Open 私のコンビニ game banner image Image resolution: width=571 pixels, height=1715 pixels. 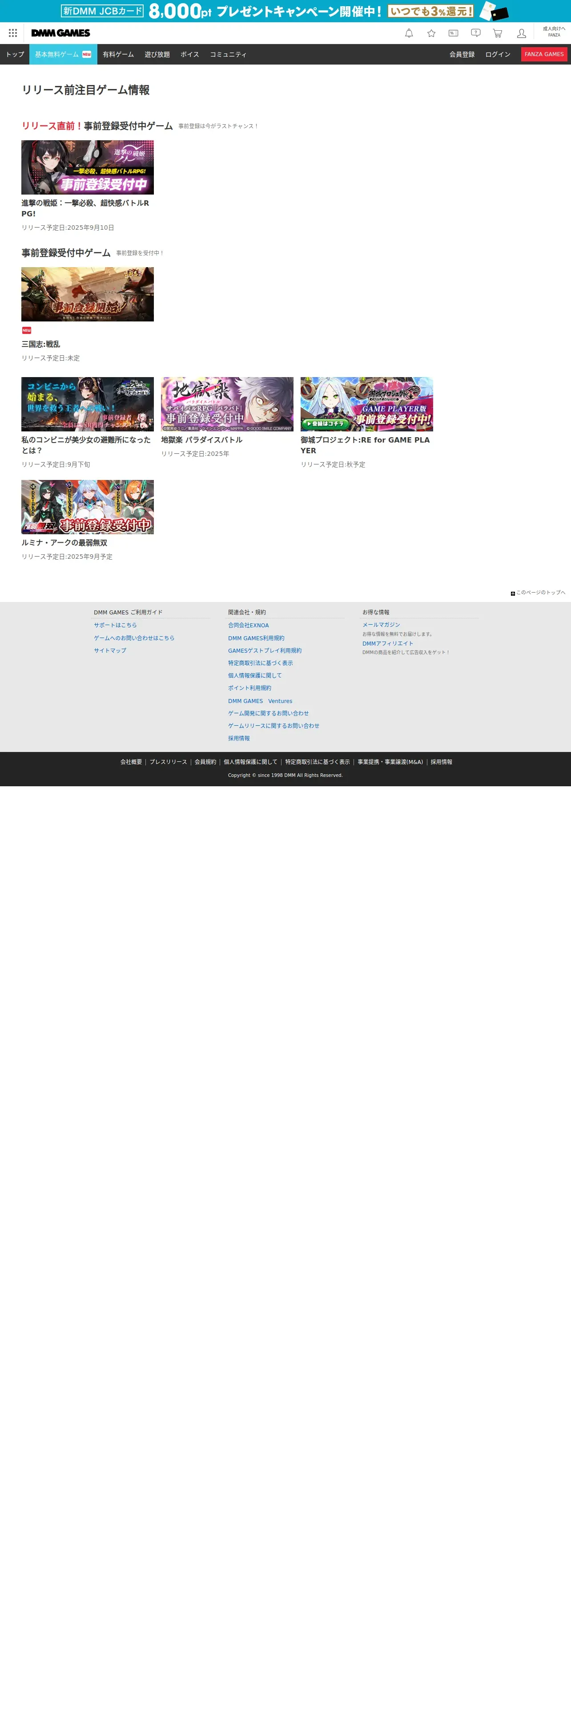click(x=88, y=404)
